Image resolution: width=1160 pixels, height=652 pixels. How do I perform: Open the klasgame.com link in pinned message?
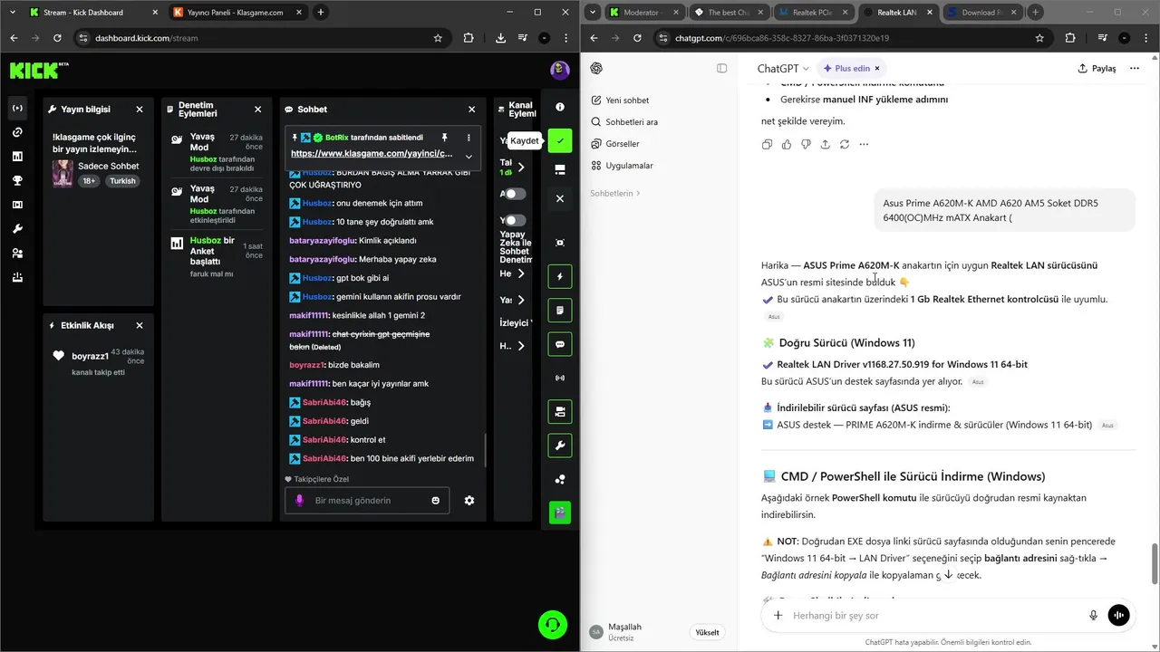(x=372, y=154)
